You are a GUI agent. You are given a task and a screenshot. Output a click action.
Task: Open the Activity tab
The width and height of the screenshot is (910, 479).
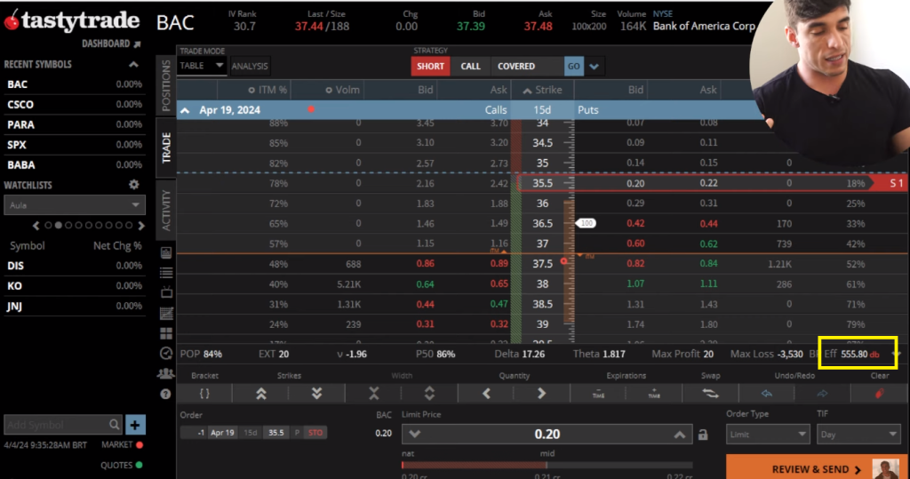tap(165, 210)
